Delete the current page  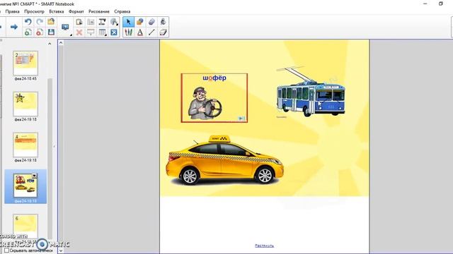40,32
